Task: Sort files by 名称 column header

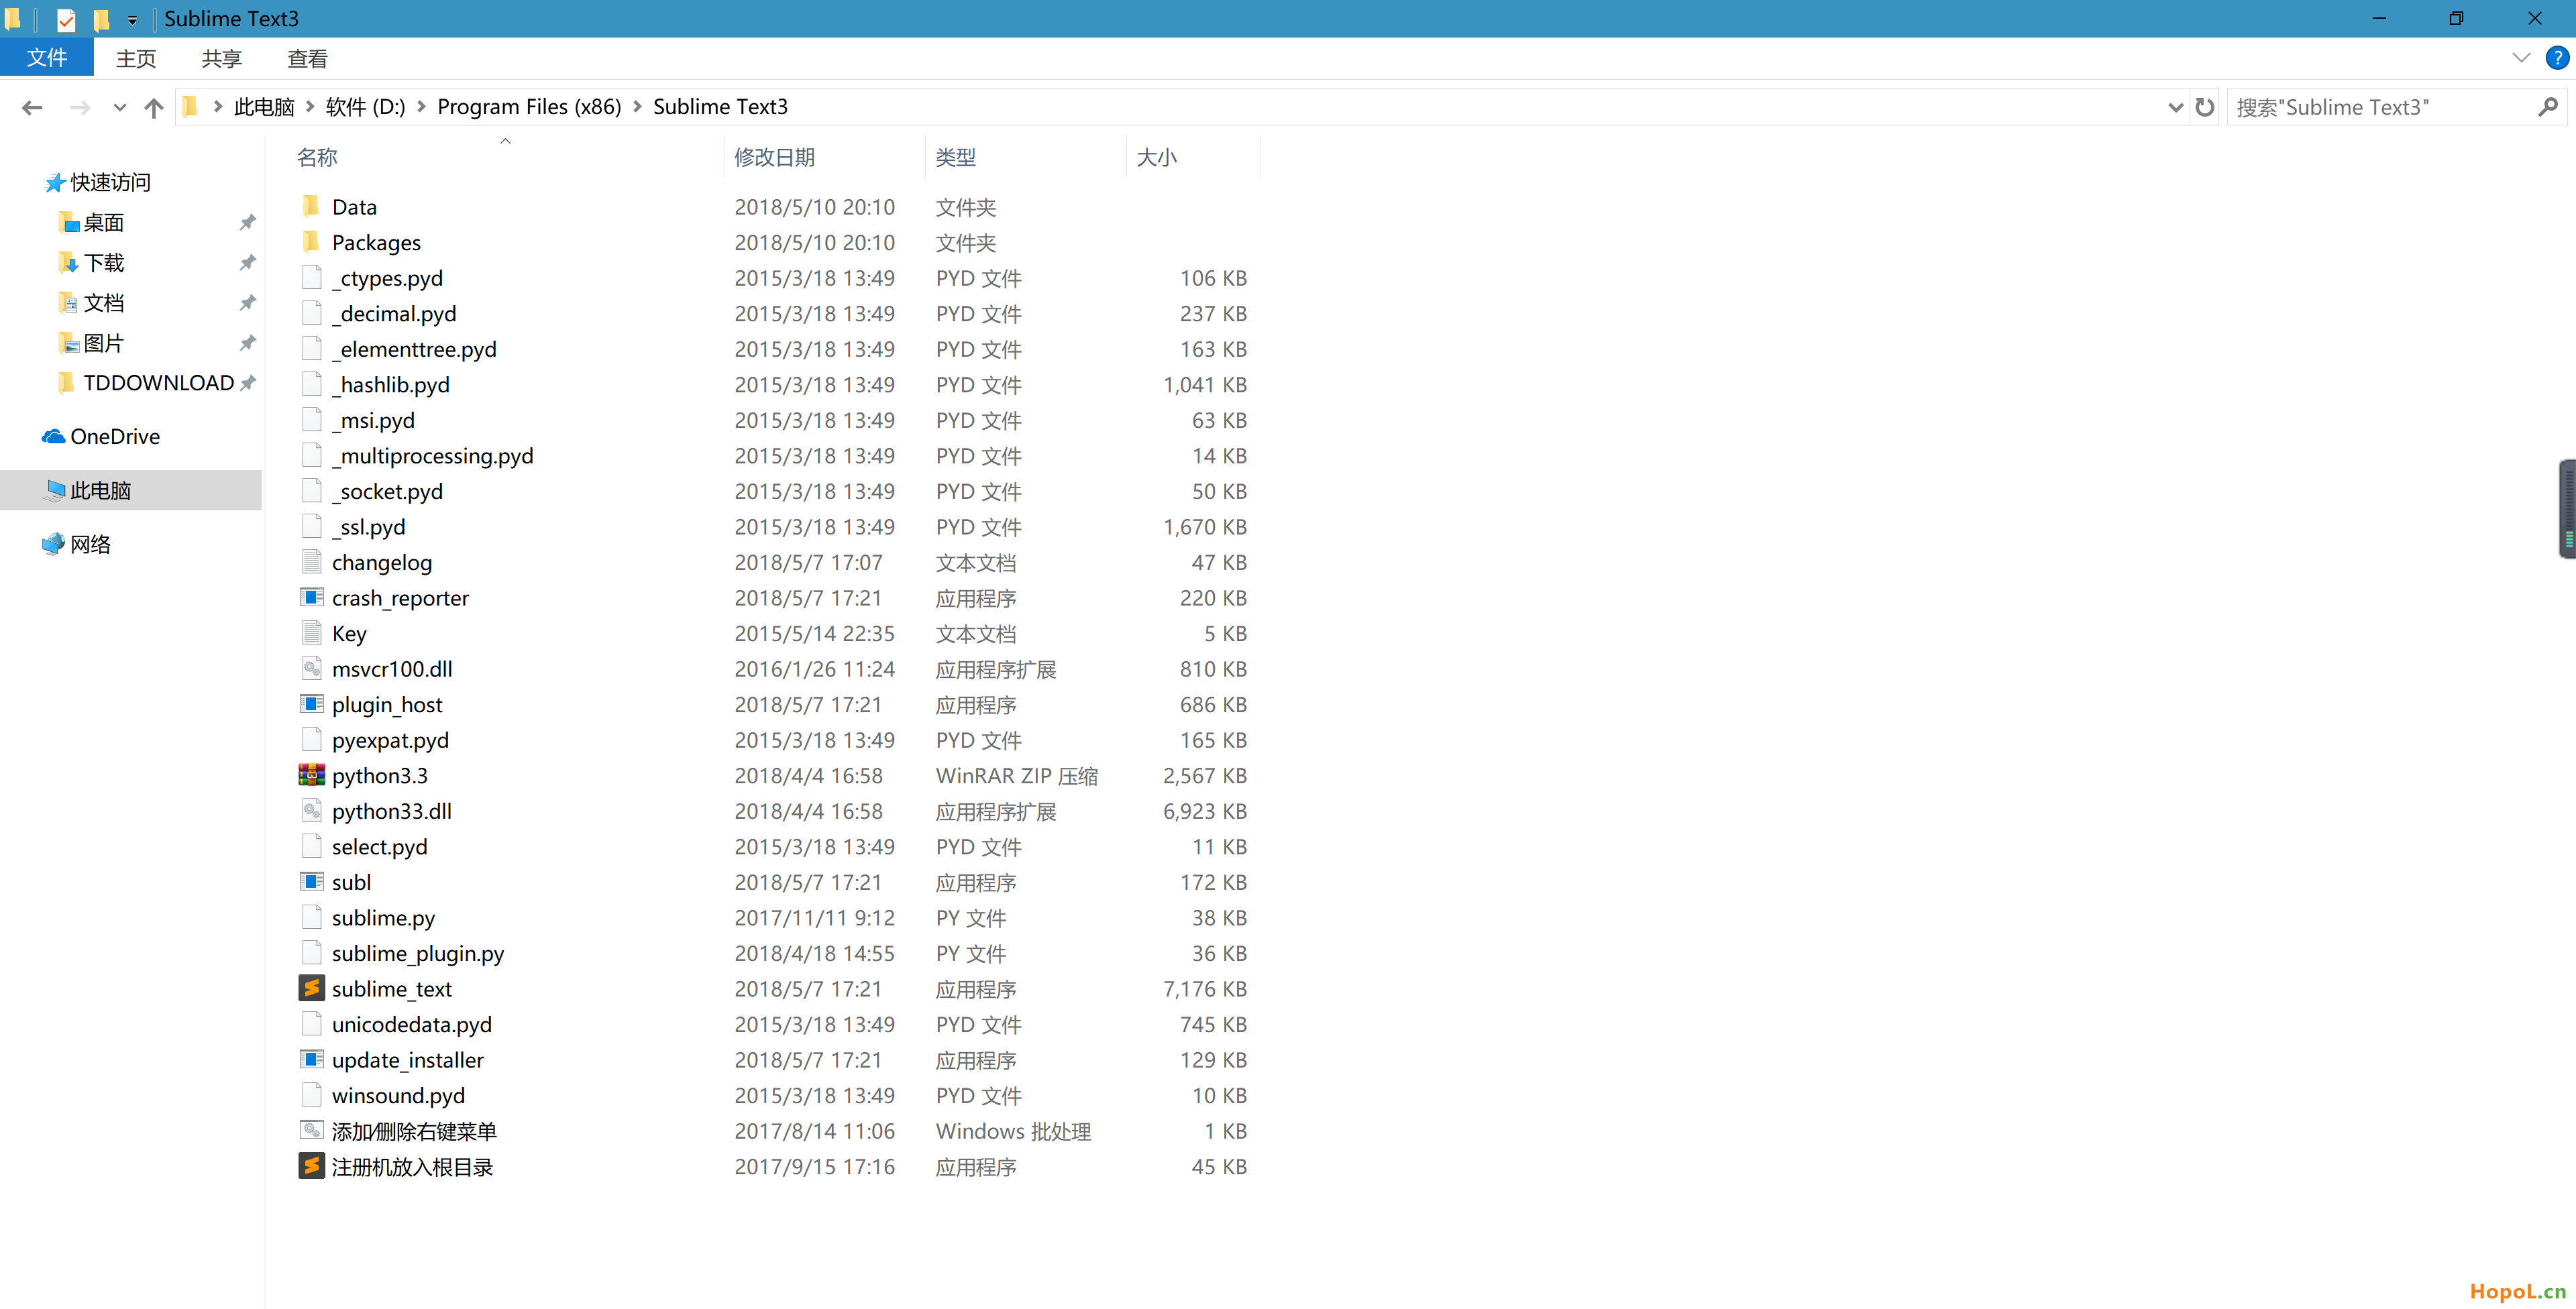Action: [x=317, y=157]
